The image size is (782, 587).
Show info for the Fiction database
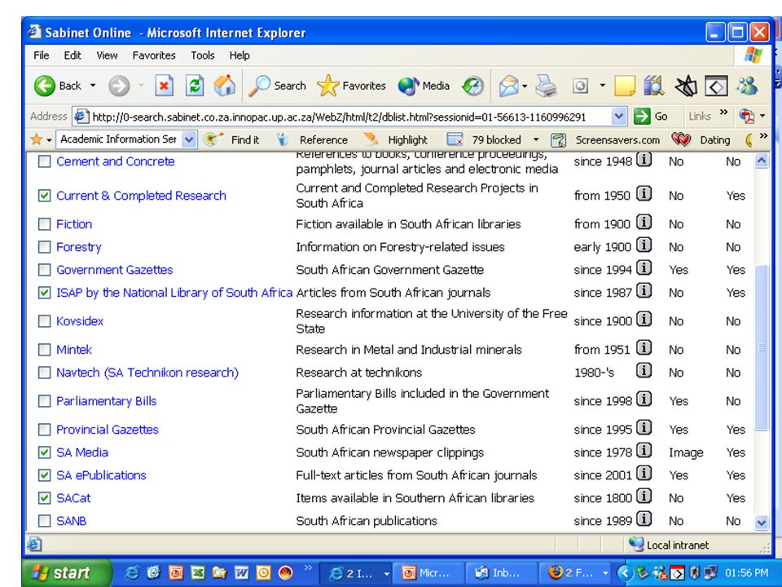pyautogui.click(x=644, y=223)
